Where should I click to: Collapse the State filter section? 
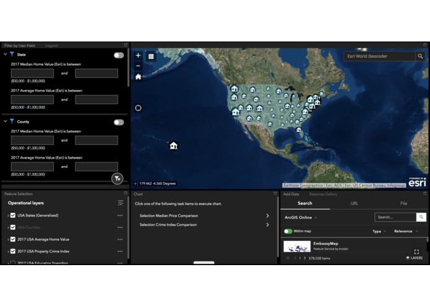tap(5, 55)
